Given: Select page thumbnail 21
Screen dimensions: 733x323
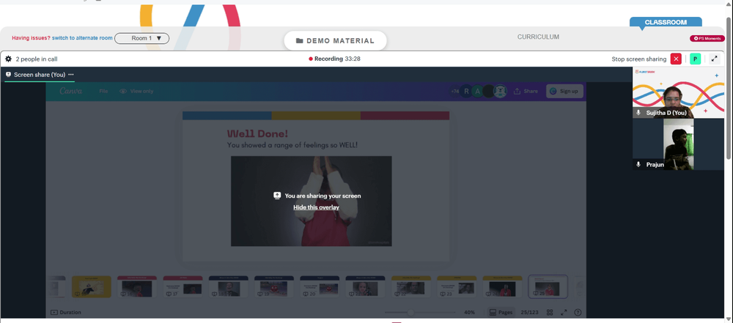Looking at the screenshot, I should [x=365, y=286].
